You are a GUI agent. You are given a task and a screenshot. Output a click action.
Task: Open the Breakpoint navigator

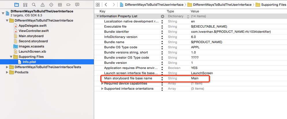point(68,5)
